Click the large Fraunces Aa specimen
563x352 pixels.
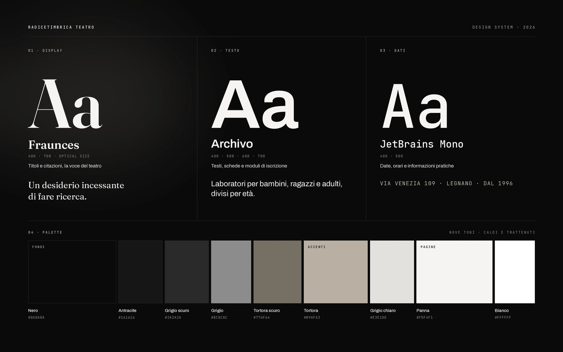[x=65, y=104]
